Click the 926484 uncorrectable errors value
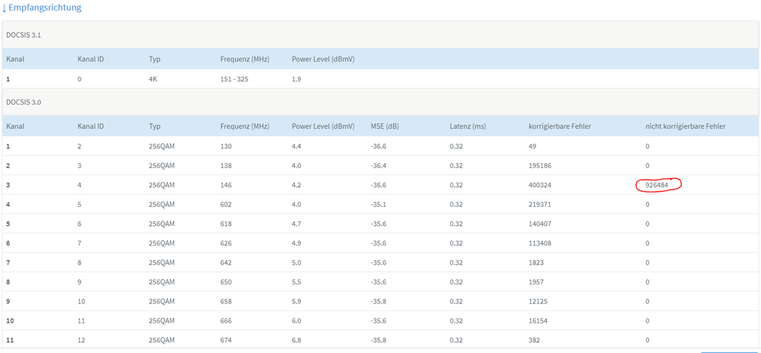This screenshot has height=353, width=761. pos(657,185)
